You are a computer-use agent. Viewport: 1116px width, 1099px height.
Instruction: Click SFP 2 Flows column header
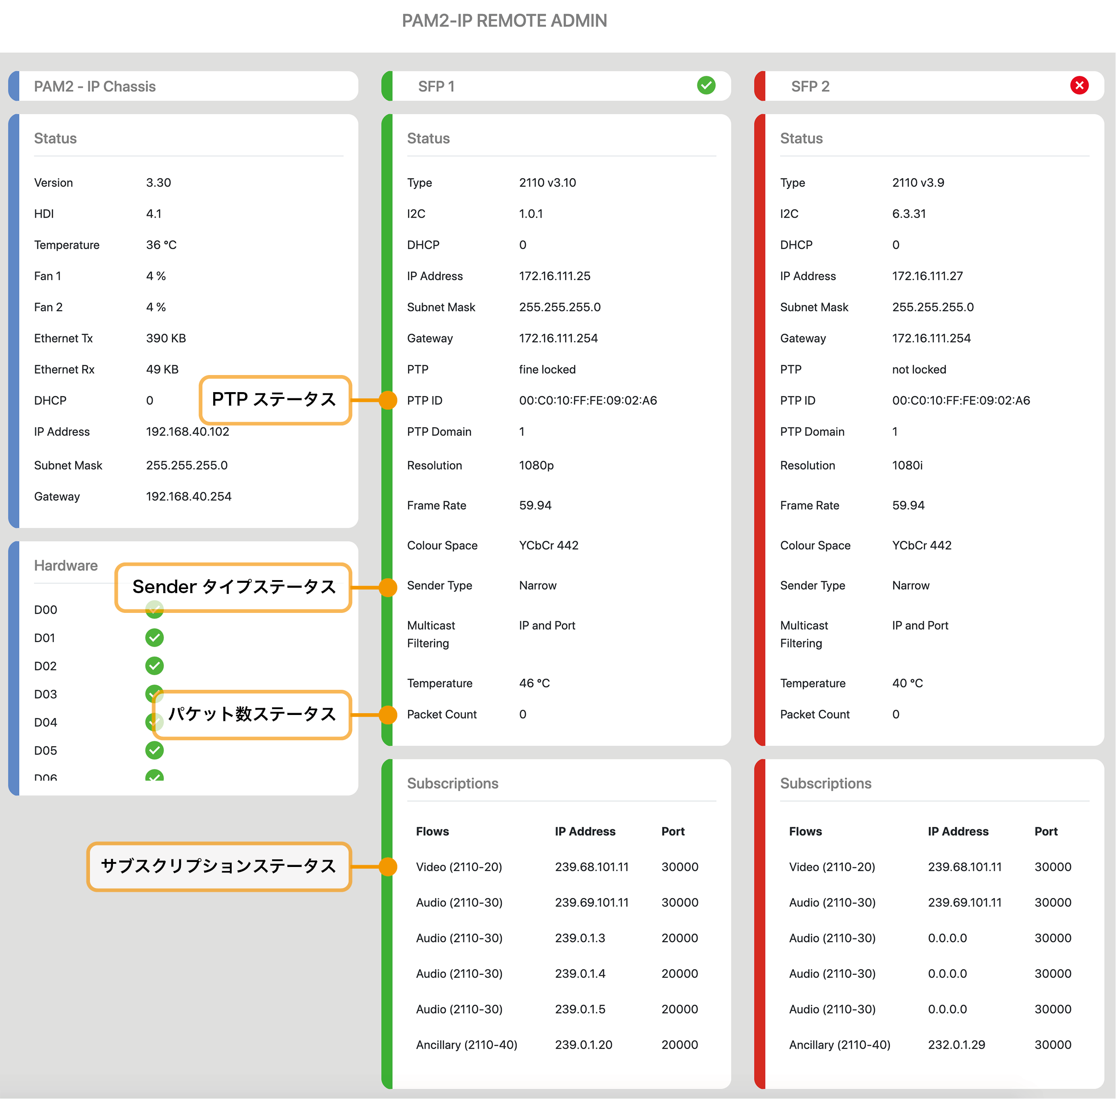point(805,831)
